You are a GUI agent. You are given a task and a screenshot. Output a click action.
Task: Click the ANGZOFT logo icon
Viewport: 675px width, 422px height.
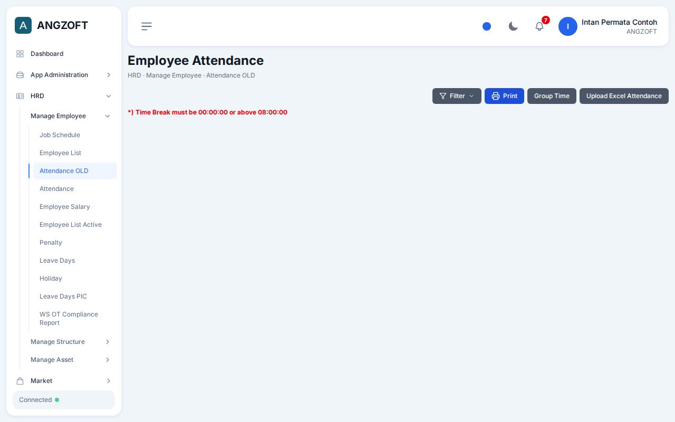tap(23, 25)
